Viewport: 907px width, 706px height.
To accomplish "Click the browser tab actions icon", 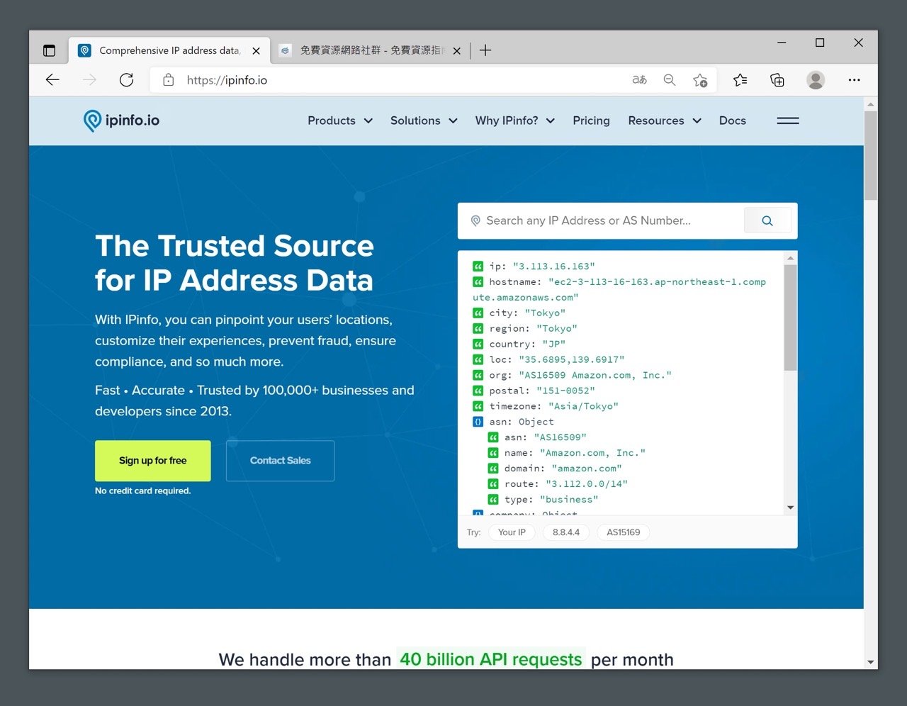I will pyautogui.click(x=49, y=50).
